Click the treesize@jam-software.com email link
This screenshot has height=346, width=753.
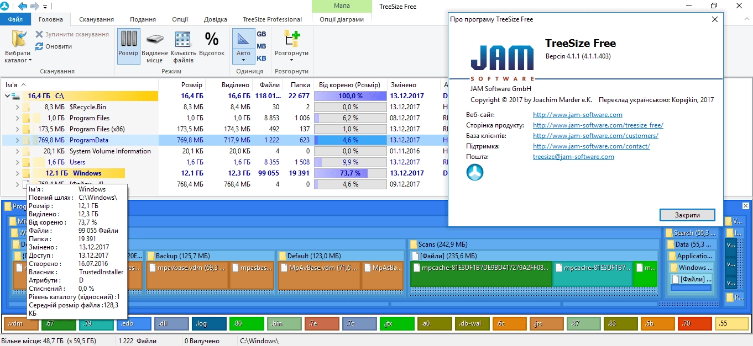point(573,157)
